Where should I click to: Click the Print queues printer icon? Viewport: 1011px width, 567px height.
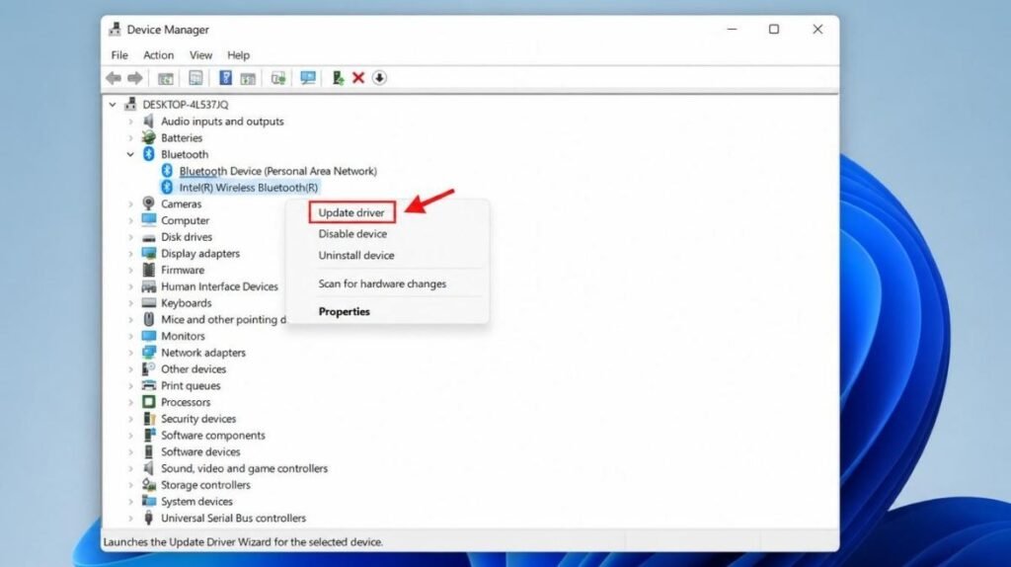(x=149, y=386)
